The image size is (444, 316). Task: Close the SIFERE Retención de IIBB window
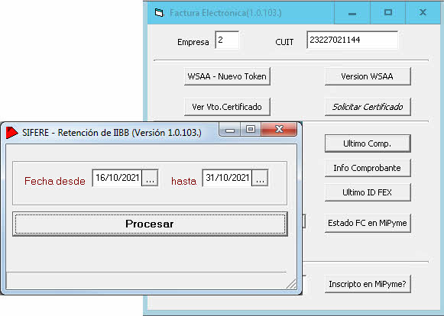pos(279,129)
